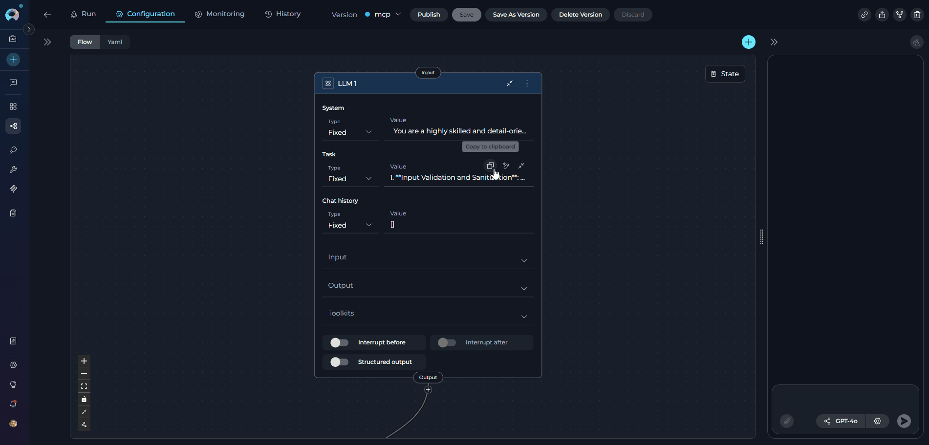
Task: Click the fit view canvas icon
Action: point(84,386)
